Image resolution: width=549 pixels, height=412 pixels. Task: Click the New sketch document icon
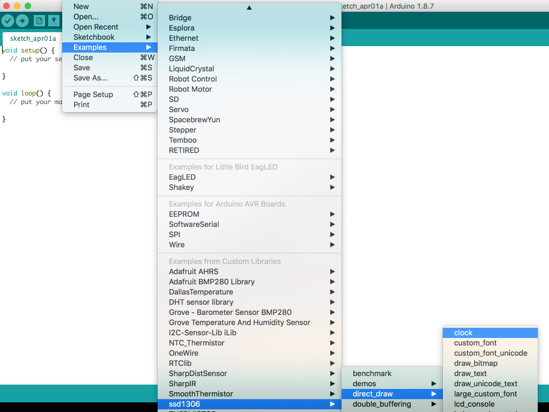(x=39, y=21)
